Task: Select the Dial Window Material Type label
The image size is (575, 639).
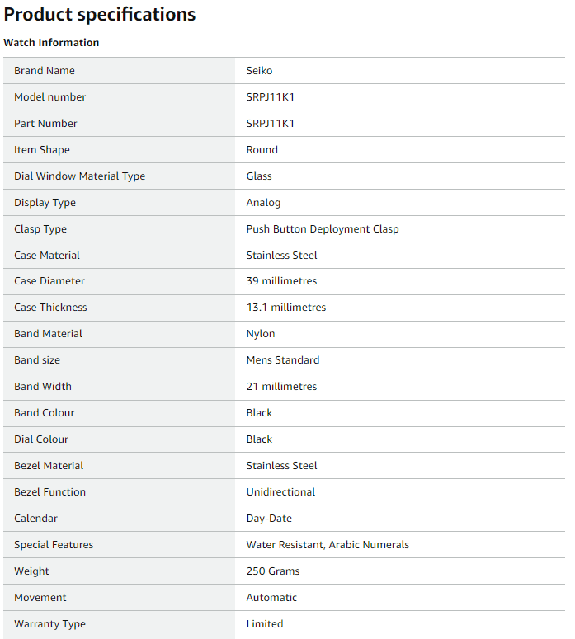Action: (80, 176)
